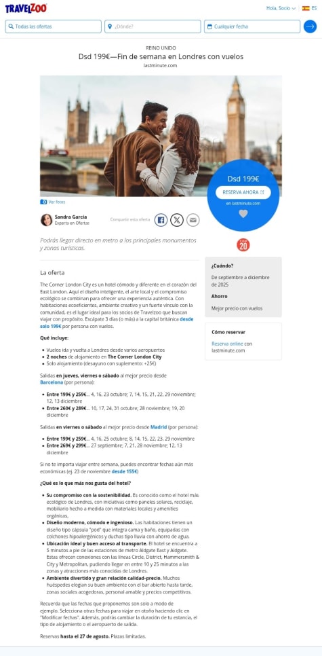Click the Madrid departure link
This screenshot has height=656, width=322.
(159, 427)
